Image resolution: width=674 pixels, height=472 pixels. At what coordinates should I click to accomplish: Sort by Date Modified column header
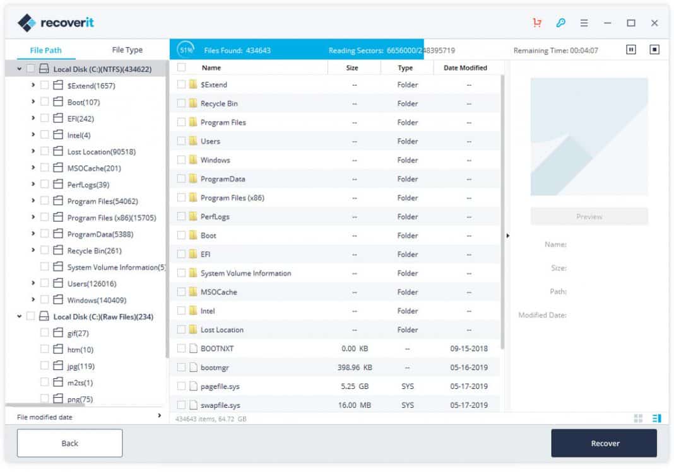click(465, 68)
